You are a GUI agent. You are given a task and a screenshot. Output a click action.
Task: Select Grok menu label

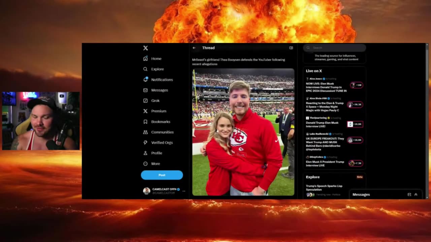(155, 100)
